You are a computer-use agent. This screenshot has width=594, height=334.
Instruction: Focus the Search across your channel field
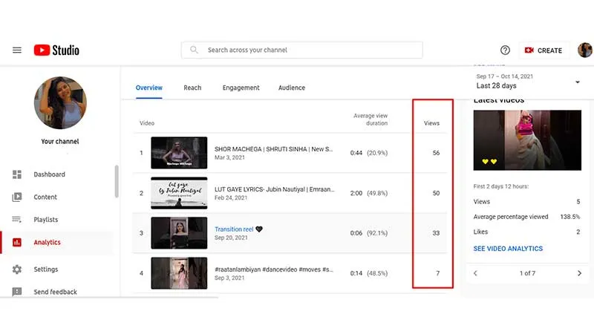click(302, 50)
